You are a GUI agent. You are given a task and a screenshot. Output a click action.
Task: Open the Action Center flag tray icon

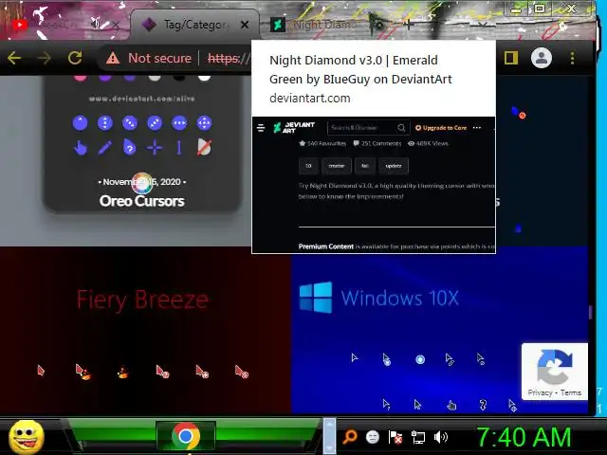395,438
